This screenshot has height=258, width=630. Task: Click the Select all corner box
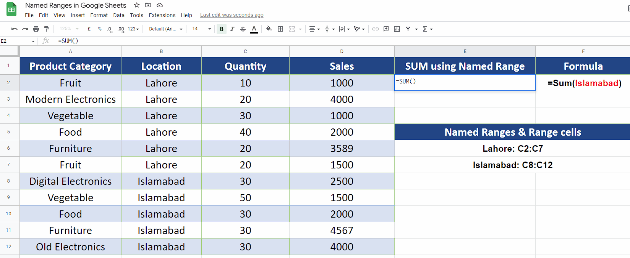(x=9, y=51)
